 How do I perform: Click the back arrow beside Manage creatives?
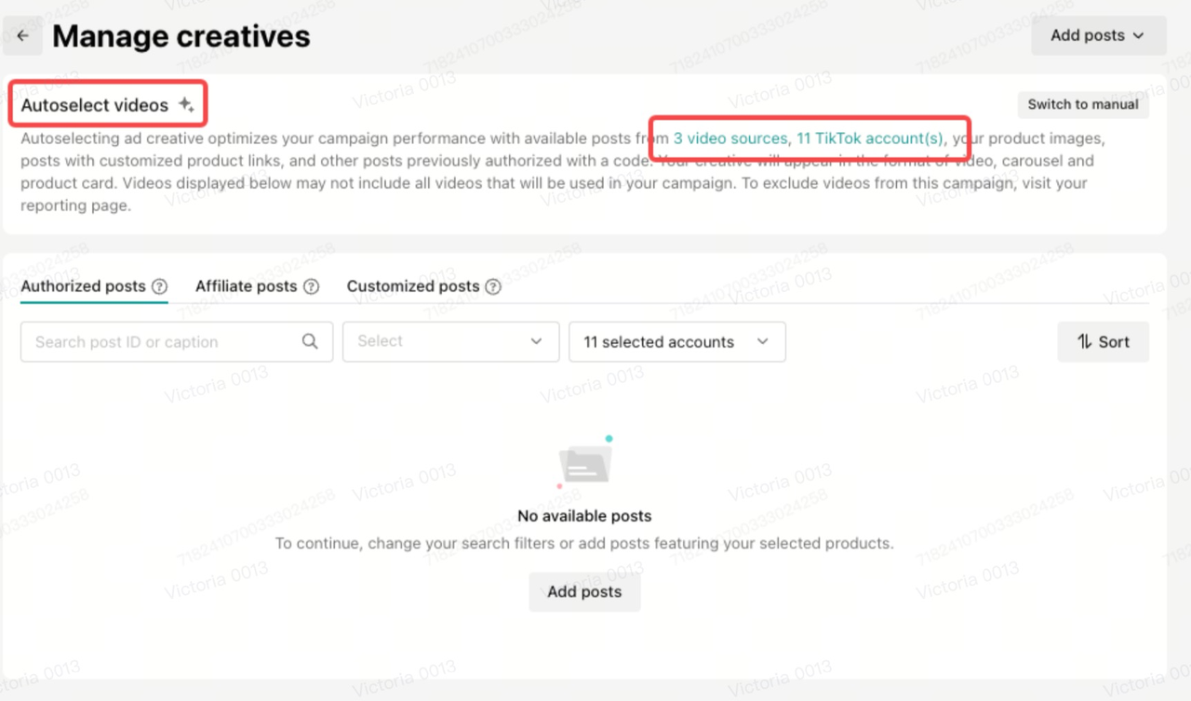22,36
